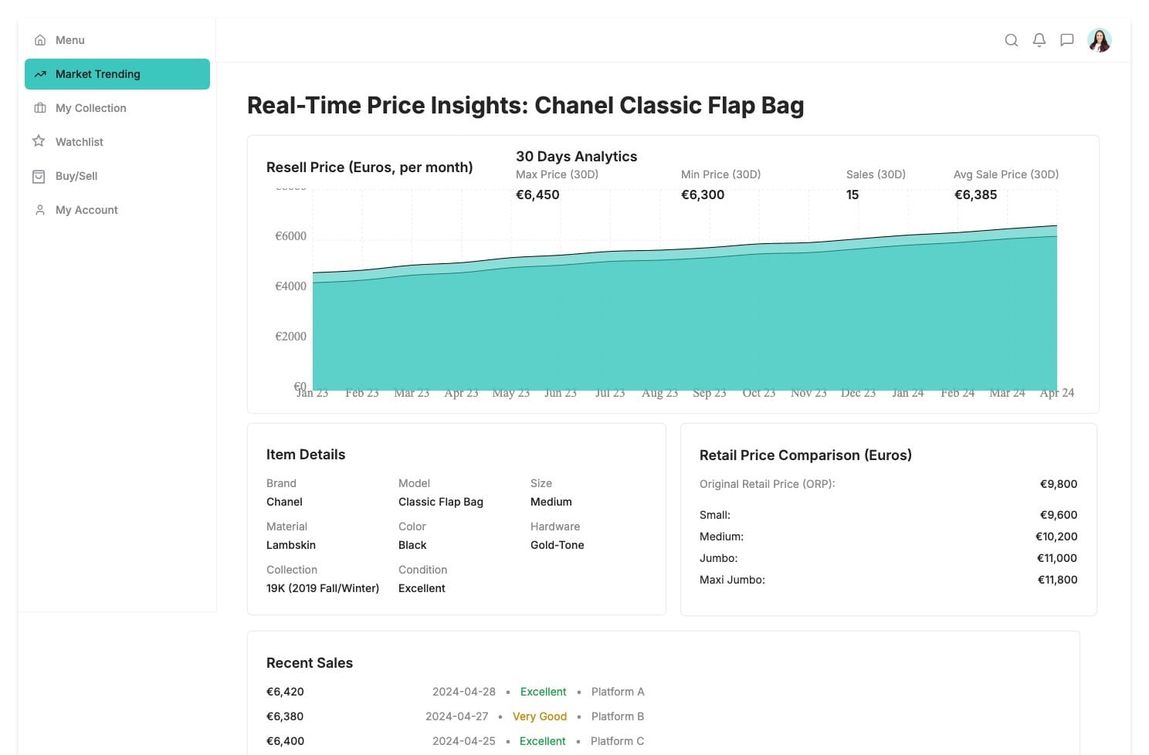This screenshot has width=1149, height=755.
Task: Click 'Platform B' in Recent Sales
Action: coord(618,716)
